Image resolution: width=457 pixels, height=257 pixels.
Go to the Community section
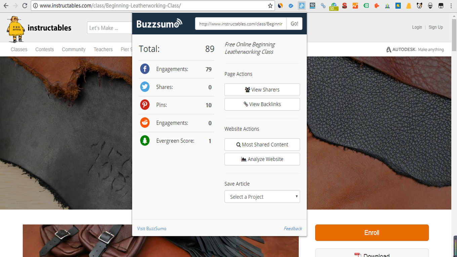tap(74, 49)
